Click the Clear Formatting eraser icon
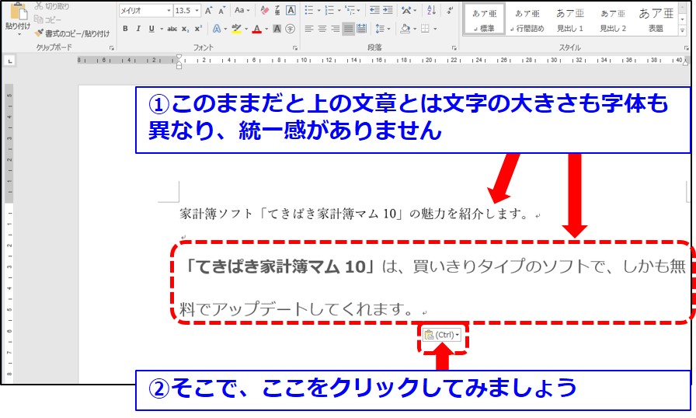Viewport: 696px width, 418px height. (x=265, y=10)
